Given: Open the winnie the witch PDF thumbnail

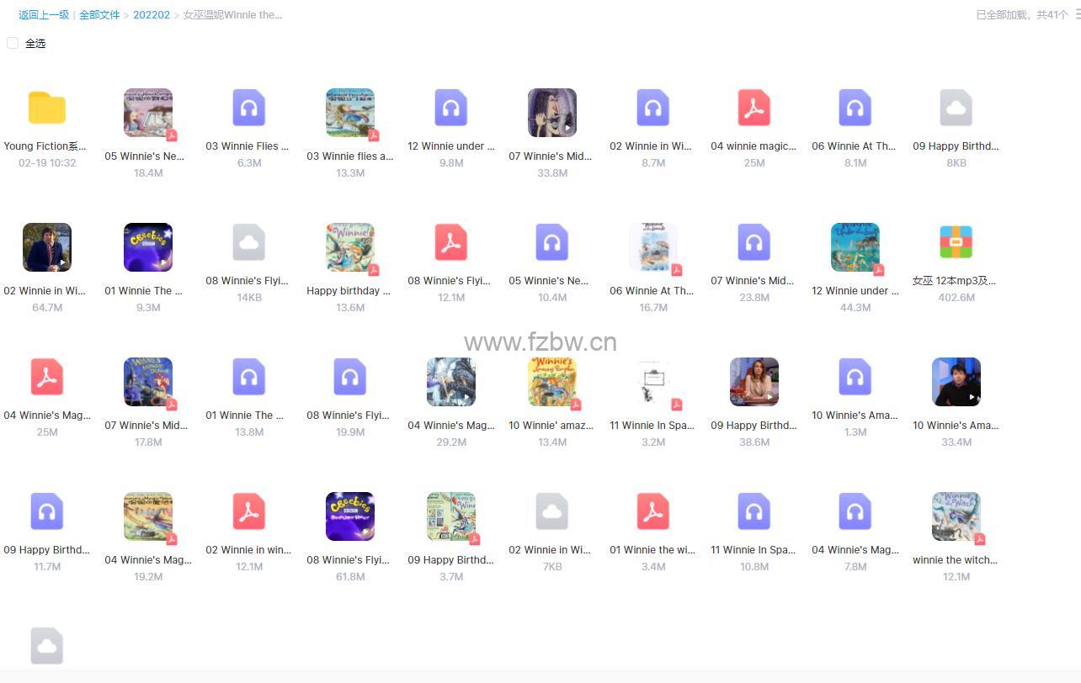Looking at the screenshot, I should click(956, 516).
